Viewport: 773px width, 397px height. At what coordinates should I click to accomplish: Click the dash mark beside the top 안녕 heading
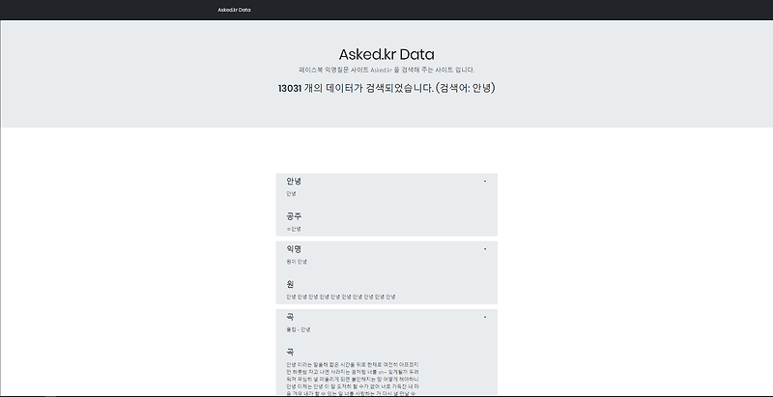coord(485,182)
